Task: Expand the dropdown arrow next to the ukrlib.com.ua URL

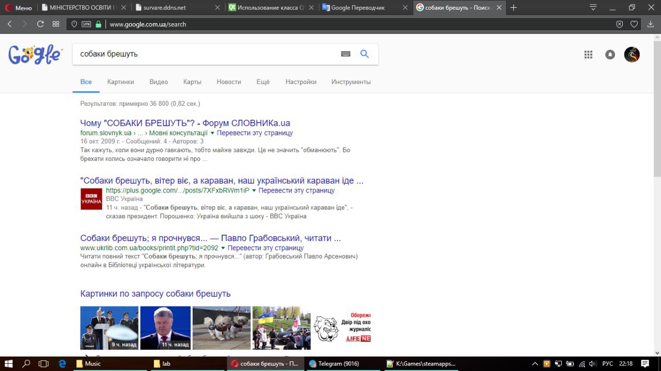Action: [x=223, y=248]
